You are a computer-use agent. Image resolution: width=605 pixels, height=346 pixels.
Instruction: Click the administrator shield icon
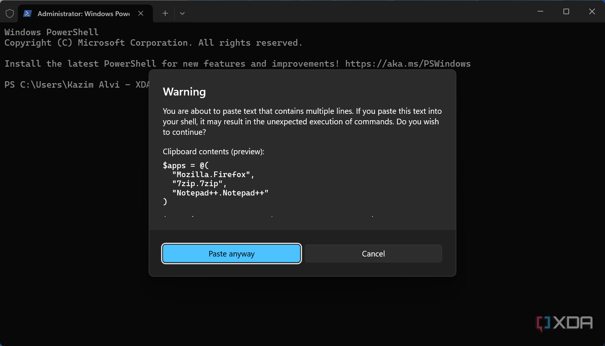[x=10, y=13]
